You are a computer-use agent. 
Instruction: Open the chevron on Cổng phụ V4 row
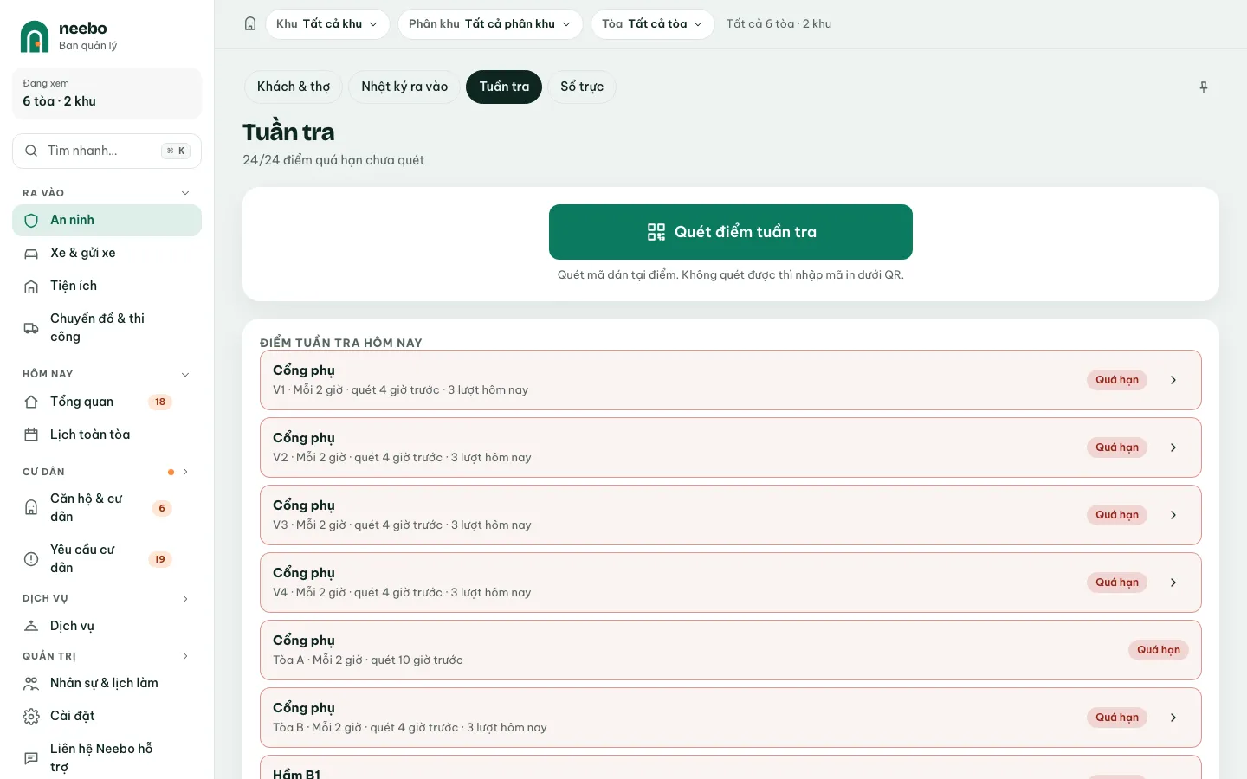tap(1173, 583)
